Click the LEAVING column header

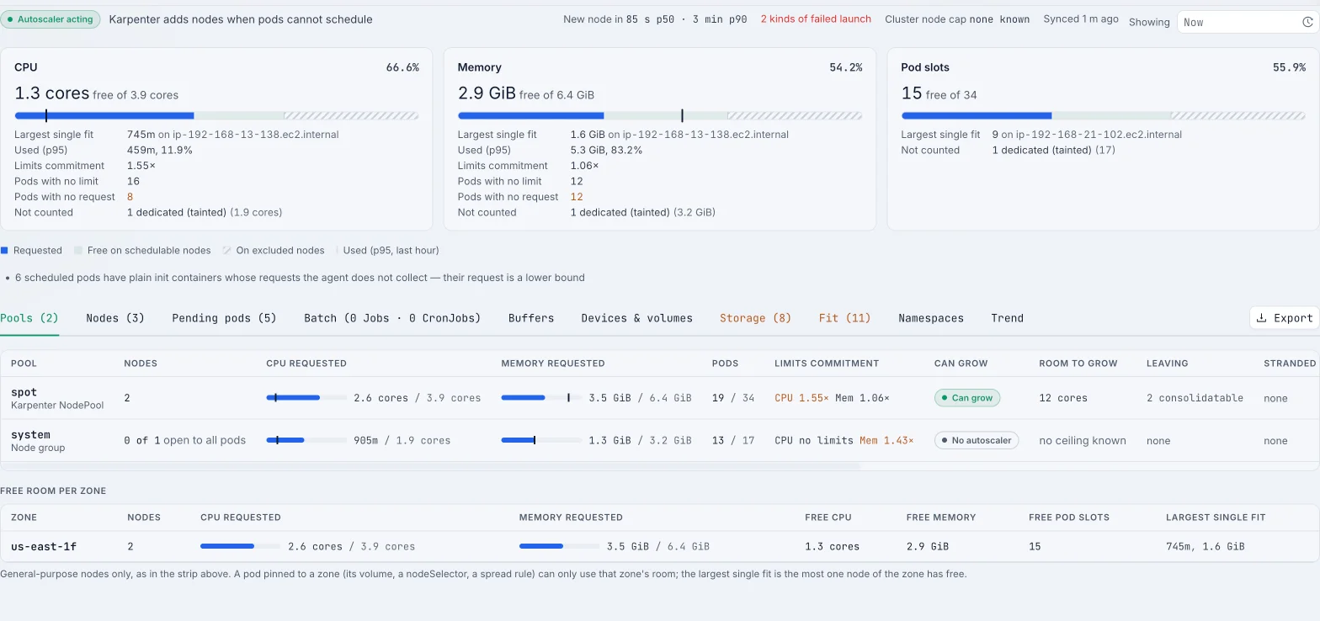tap(1168, 364)
